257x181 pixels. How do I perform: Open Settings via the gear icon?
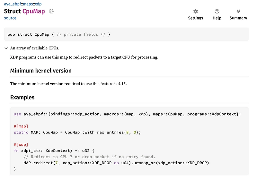(195, 11)
